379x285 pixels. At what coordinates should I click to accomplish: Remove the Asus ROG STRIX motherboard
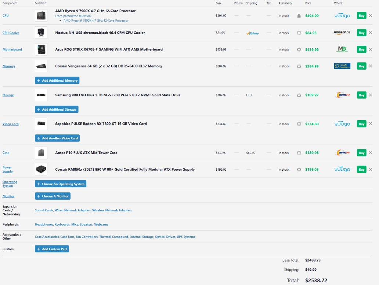[x=370, y=49]
